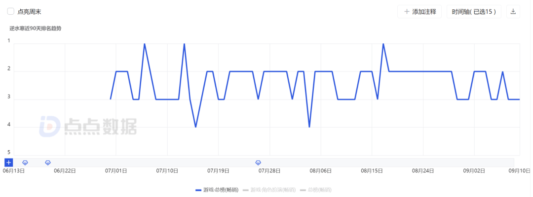Enable the 点亮周末 checkbox

pyautogui.click(x=10, y=12)
